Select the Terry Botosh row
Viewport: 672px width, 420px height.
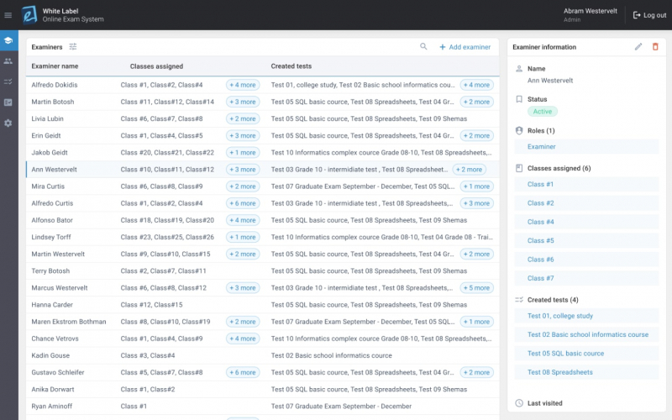click(262, 270)
